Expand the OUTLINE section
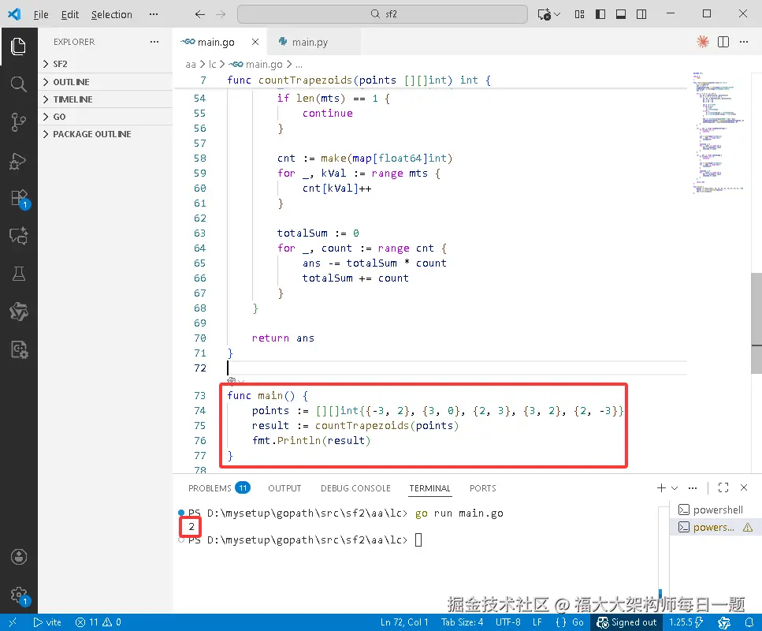 coord(106,82)
